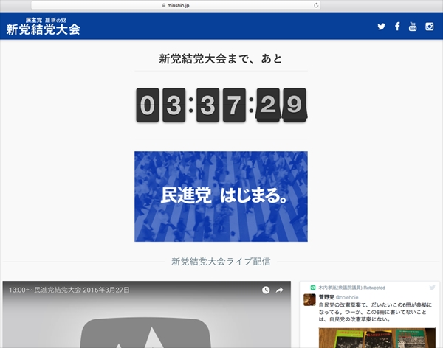Click the countdown hours flip digits
443x348 pixels.
pos(161,105)
